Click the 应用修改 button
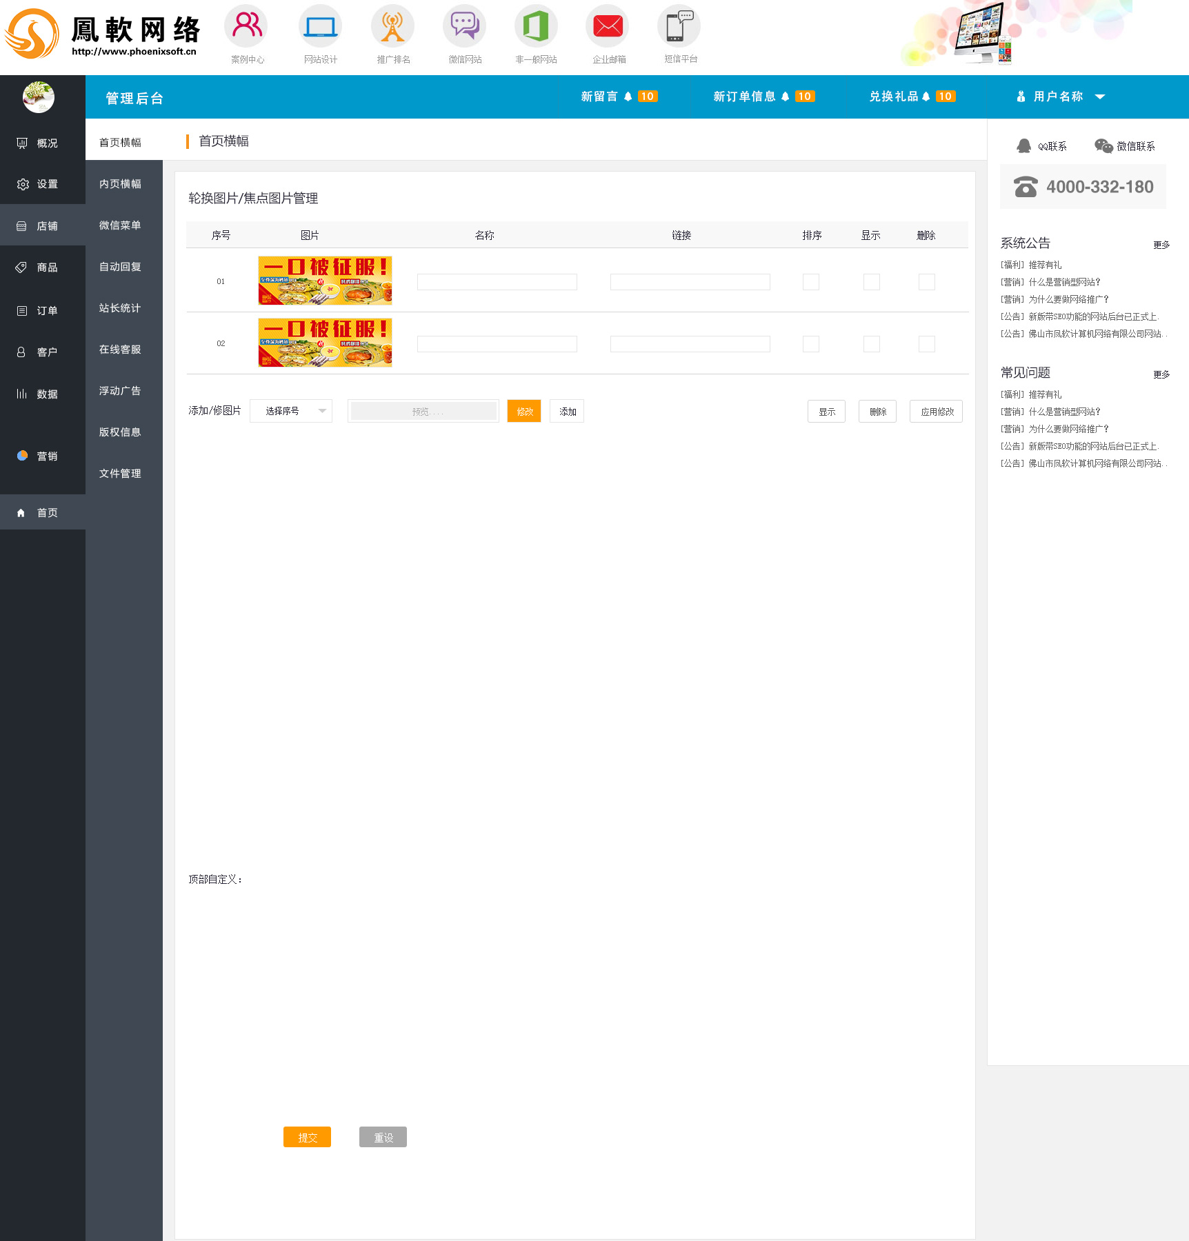Viewport: 1189px width, 1241px height. [x=936, y=412]
